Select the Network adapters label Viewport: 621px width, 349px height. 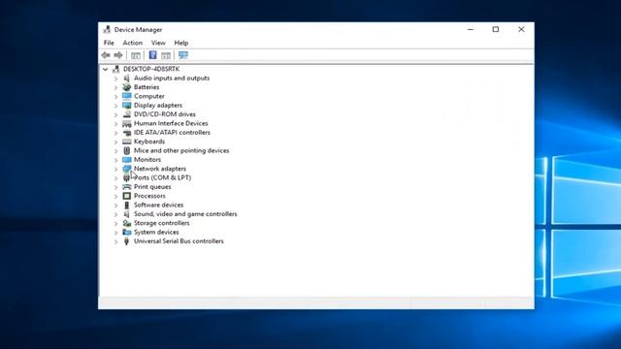pyautogui.click(x=159, y=169)
